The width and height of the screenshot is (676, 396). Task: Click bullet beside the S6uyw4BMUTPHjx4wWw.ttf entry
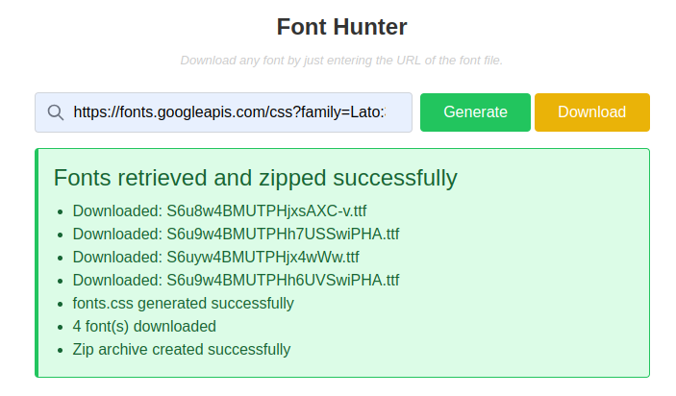pyautogui.click(x=61, y=259)
